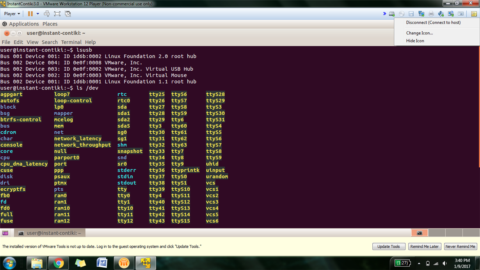Click 'network_throughput' in the listing
Screen dimensions: 480x270
pyautogui.click(x=82, y=145)
